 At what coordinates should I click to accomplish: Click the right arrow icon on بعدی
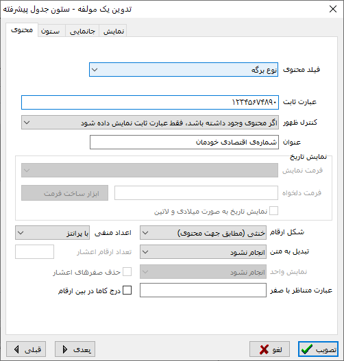coord(65,349)
